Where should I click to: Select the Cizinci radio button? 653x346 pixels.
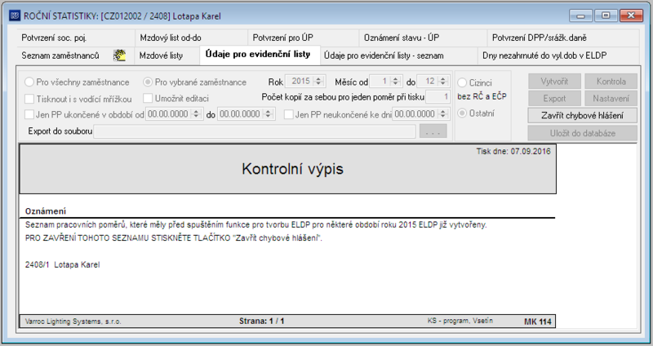tap(462, 82)
